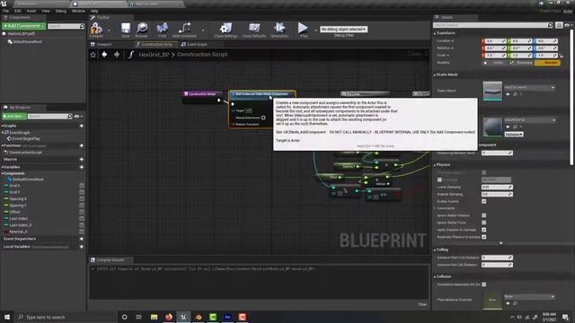This screenshot has width=575, height=323.
Task: Open My Blueprint view options eye dropdown
Action: click(78, 116)
